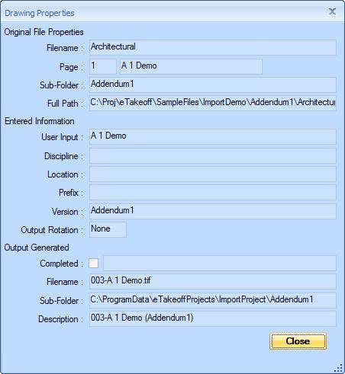The height and width of the screenshot is (374, 345).
Task: Click the Description field
Action: [213, 318]
